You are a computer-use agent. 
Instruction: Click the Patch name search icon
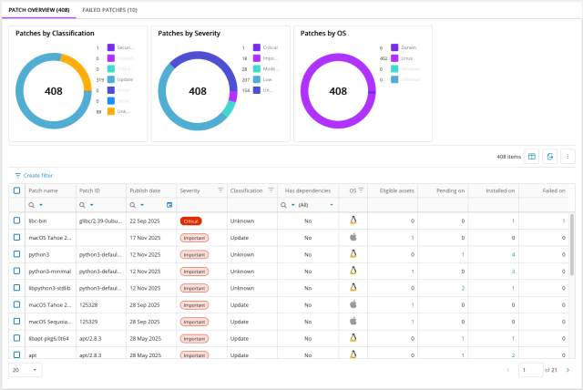32,205
